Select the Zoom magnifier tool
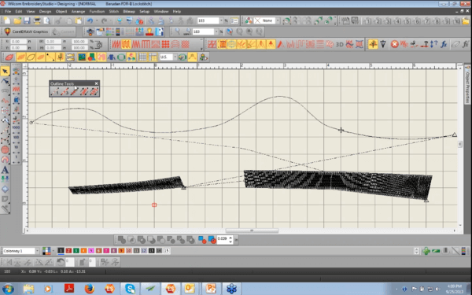This screenshot has width=472, height=295. (x=177, y=31)
